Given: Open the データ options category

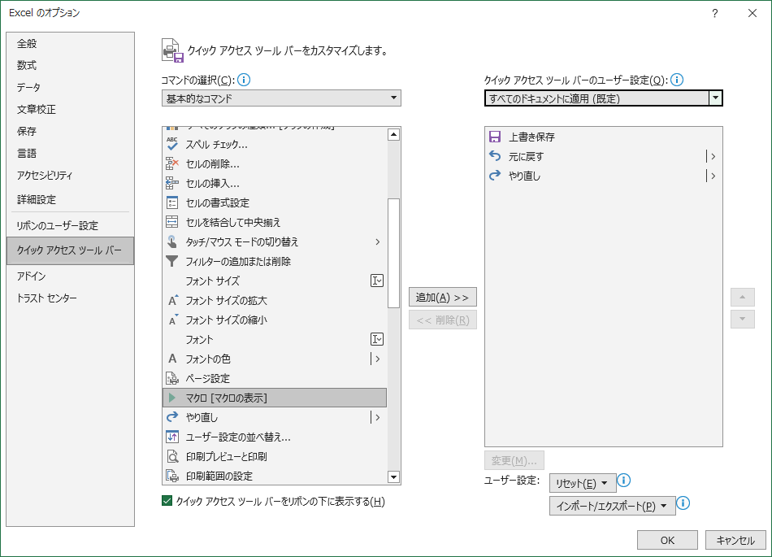Looking at the screenshot, I should click(x=70, y=87).
